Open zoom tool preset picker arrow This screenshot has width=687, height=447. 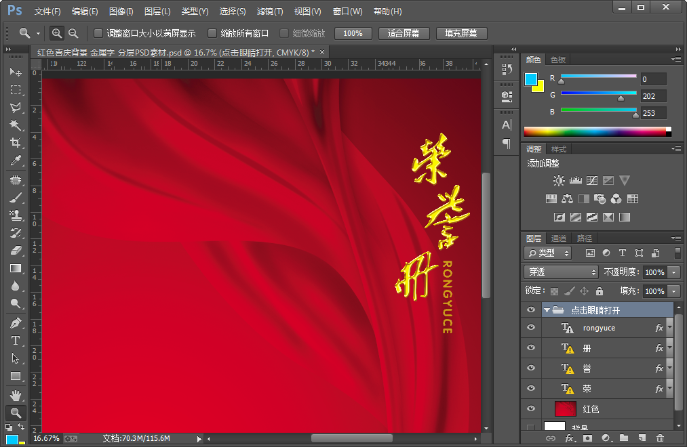[38, 33]
